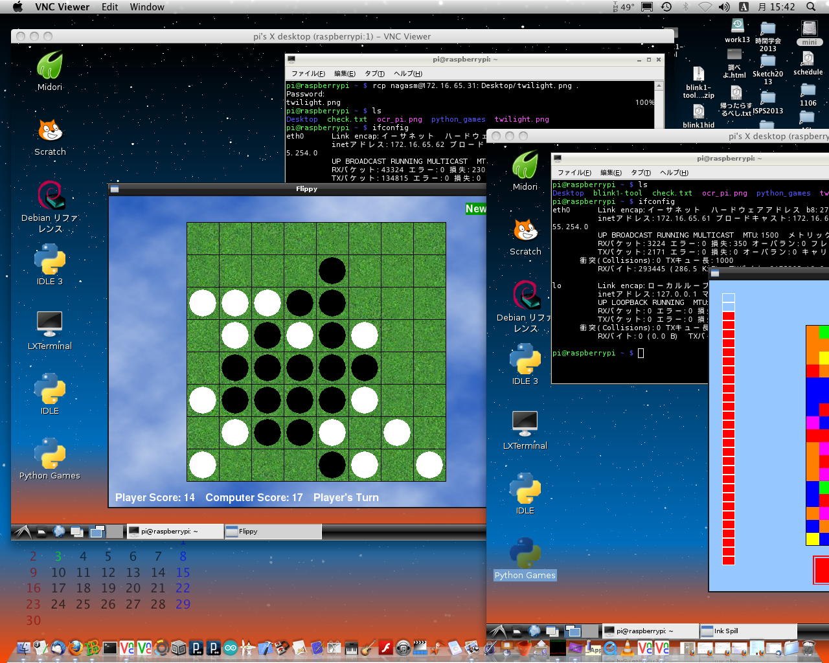Open the Wi-Fi status menu

coord(705,6)
